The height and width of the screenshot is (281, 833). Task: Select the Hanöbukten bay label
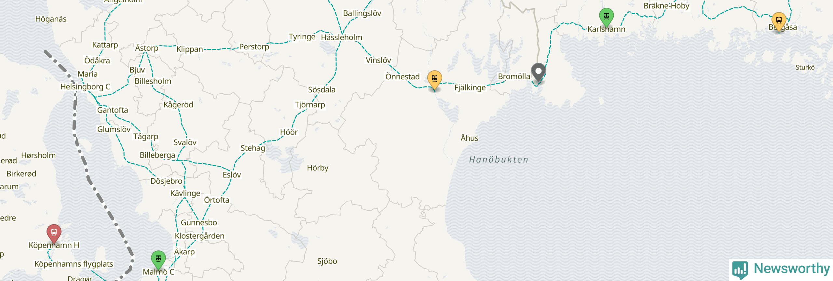pyautogui.click(x=499, y=160)
